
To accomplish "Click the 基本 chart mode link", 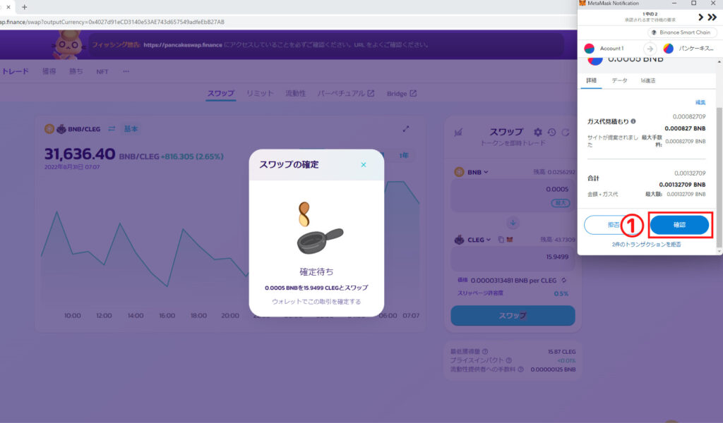I will (x=131, y=129).
